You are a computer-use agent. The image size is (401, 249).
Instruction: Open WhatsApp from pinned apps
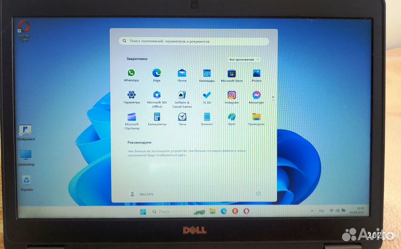[x=131, y=75]
